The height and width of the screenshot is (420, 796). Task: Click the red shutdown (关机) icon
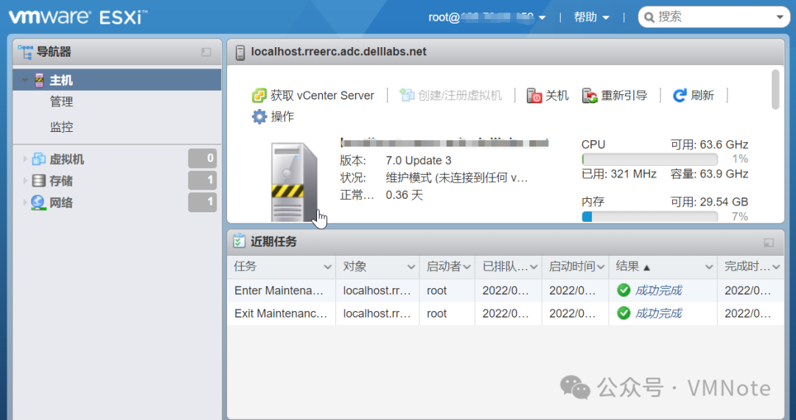[534, 95]
